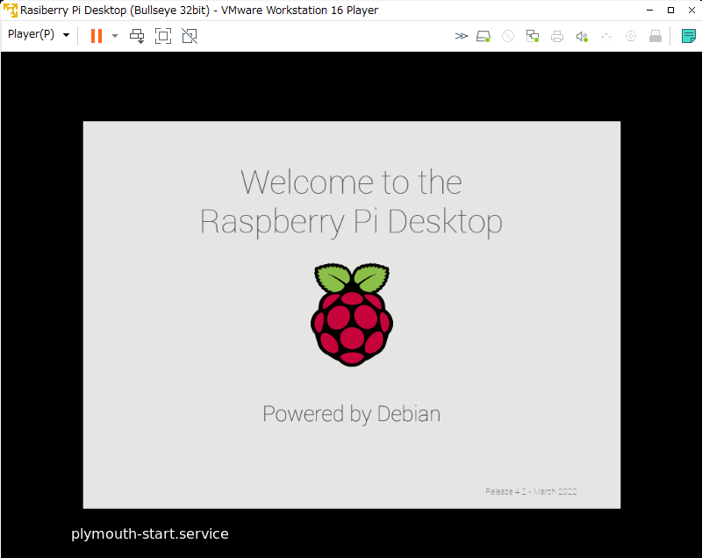The height and width of the screenshot is (558, 702).
Task: Click the camera device icon
Action: 631,36
